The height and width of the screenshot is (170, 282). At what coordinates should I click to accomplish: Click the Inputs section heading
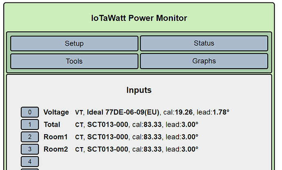[139, 90]
